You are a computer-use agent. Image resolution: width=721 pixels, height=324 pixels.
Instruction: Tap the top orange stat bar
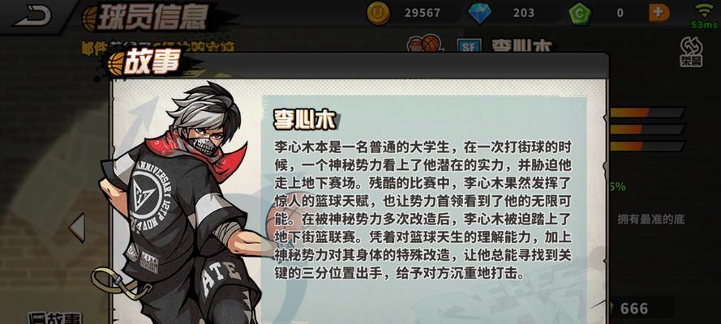647,113
